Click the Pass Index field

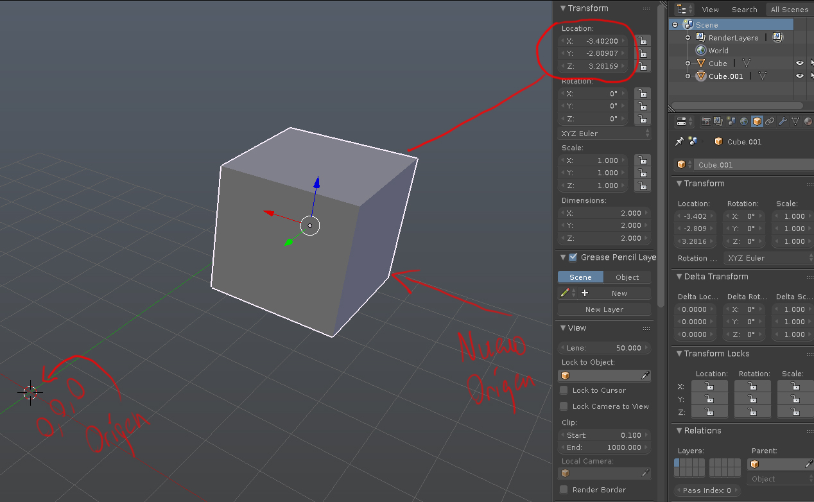coord(706,490)
